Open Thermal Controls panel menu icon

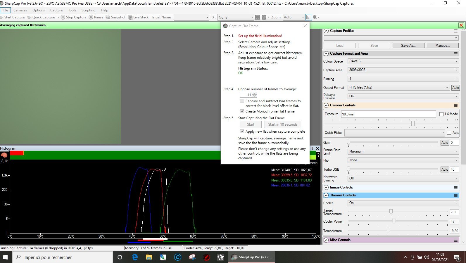click(455, 195)
